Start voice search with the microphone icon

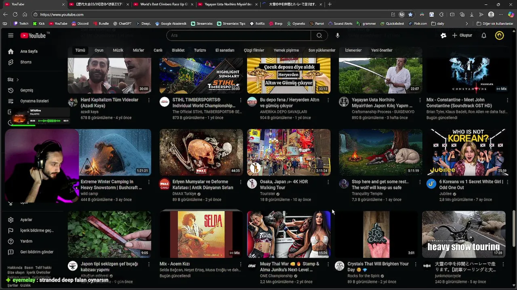(x=338, y=35)
